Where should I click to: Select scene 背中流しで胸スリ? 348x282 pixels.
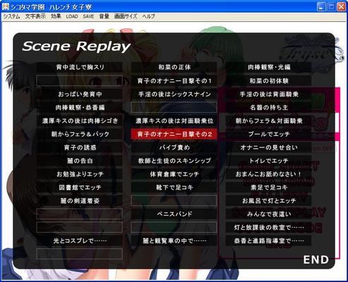[x=80, y=68]
